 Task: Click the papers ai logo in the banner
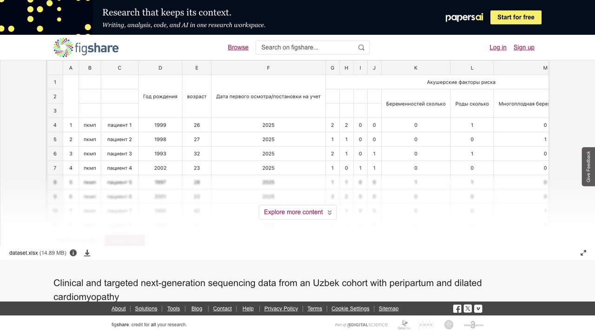[464, 17]
